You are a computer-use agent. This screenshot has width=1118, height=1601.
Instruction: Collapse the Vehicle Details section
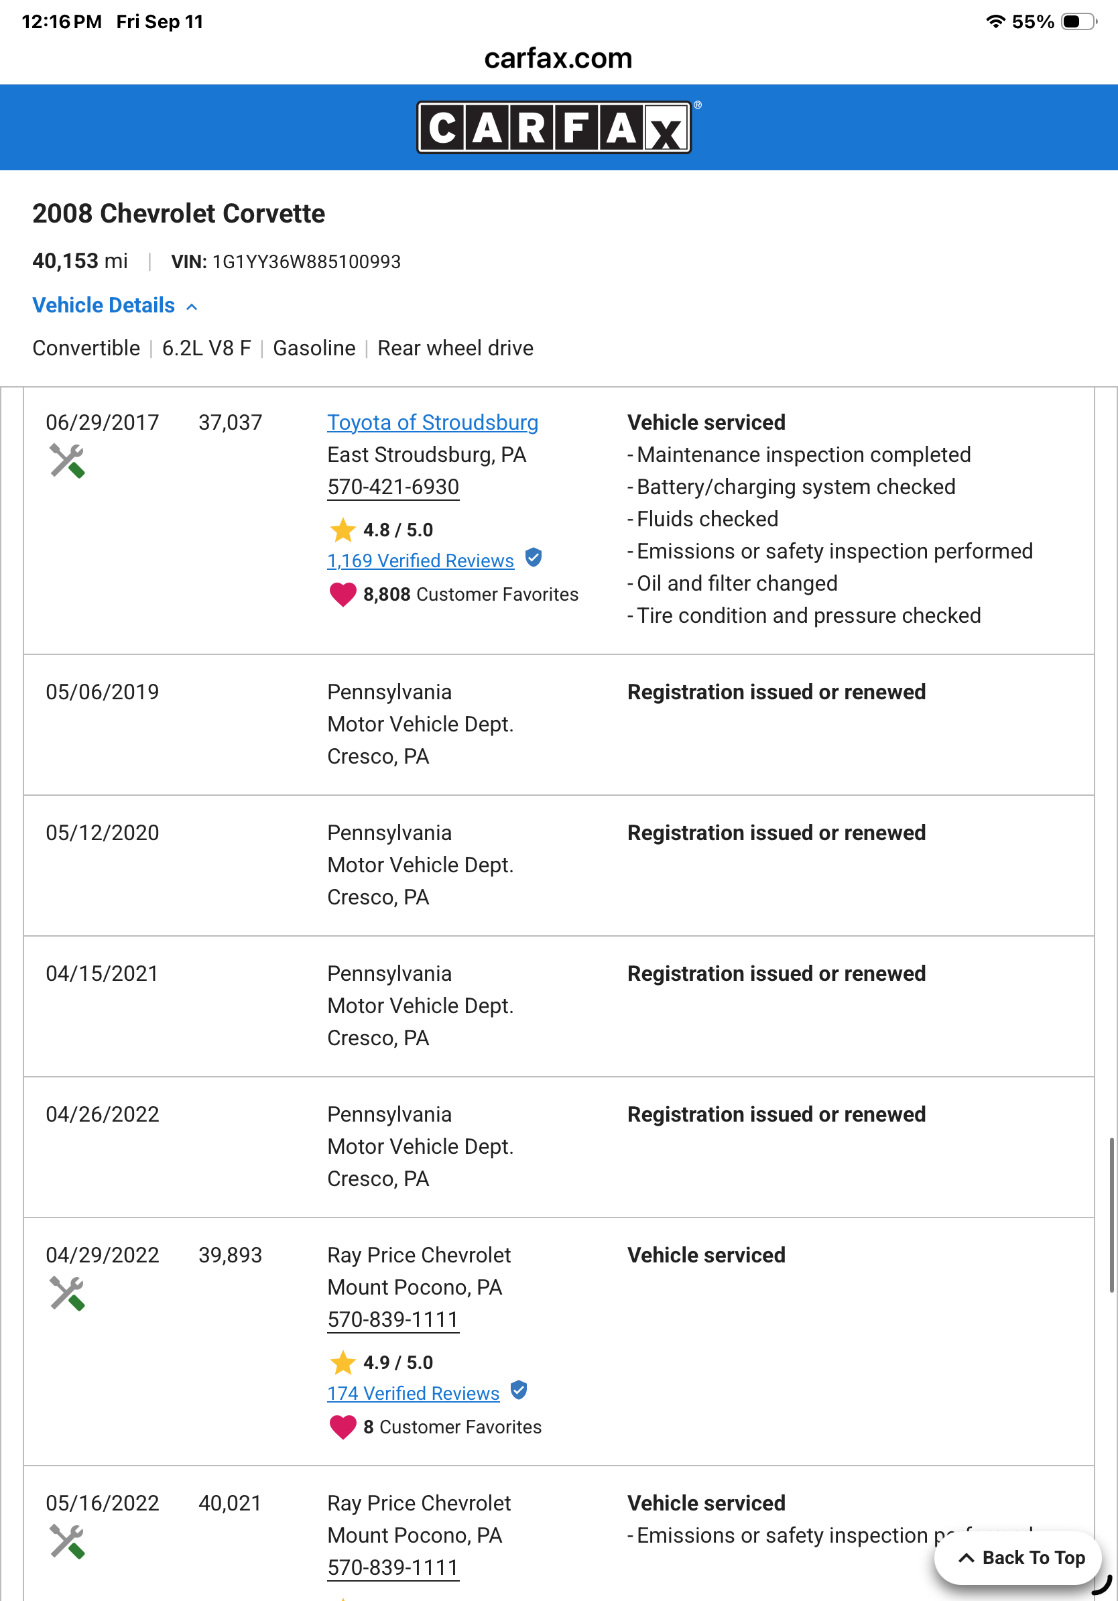pos(115,306)
